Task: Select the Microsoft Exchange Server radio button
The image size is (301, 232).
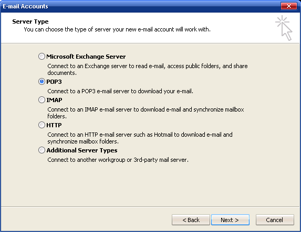Action: pyautogui.click(x=41, y=57)
